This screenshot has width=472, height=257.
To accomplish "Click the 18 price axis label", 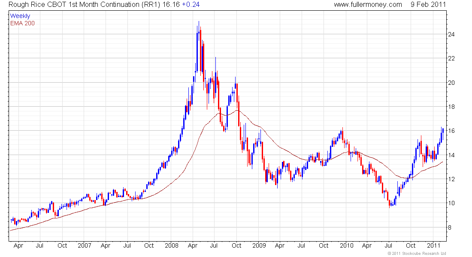I will click(451, 107).
